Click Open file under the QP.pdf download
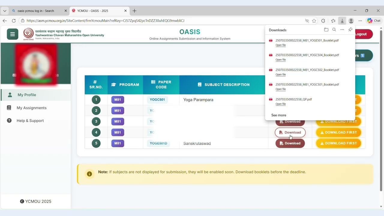The image size is (384, 216). pyautogui.click(x=280, y=104)
